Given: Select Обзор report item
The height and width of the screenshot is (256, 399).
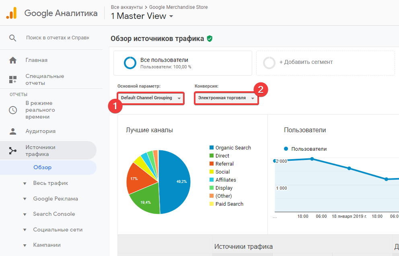Looking at the screenshot, I should coord(43,167).
